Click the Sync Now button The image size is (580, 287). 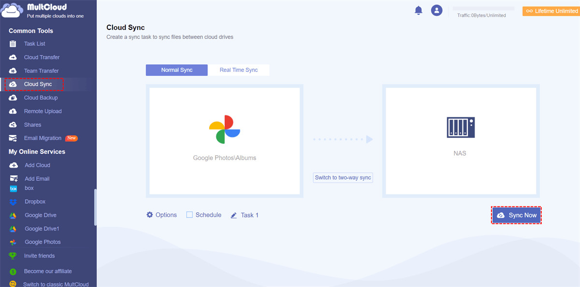pyautogui.click(x=517, y=215)
